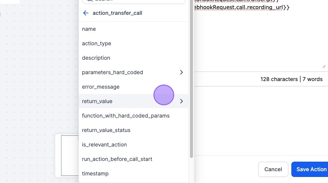
Task: Pick the description field from list
Action: click(x=96, y=58)
